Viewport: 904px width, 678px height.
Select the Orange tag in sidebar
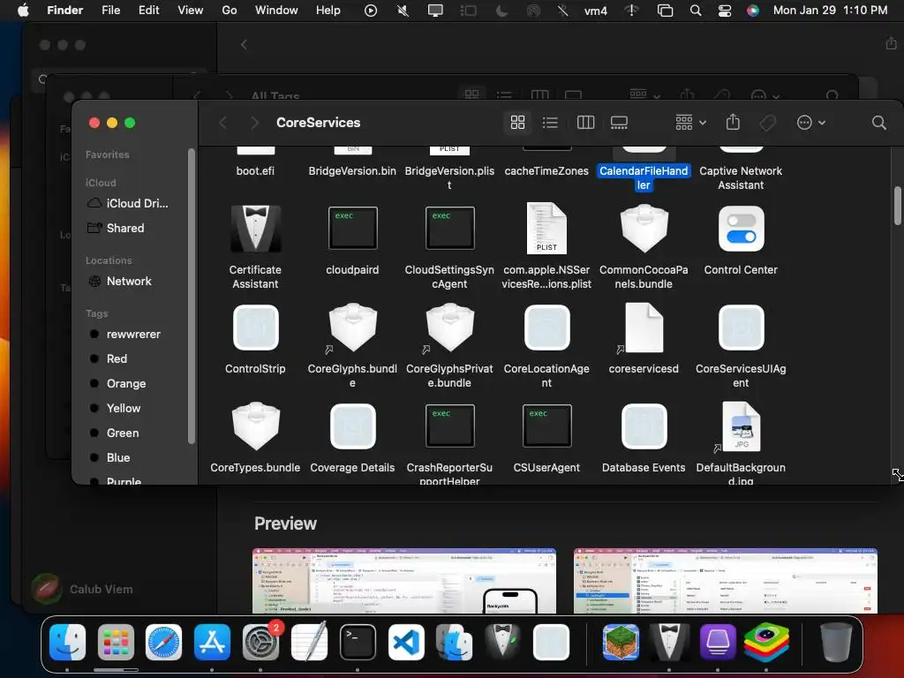tap(136, 384)
